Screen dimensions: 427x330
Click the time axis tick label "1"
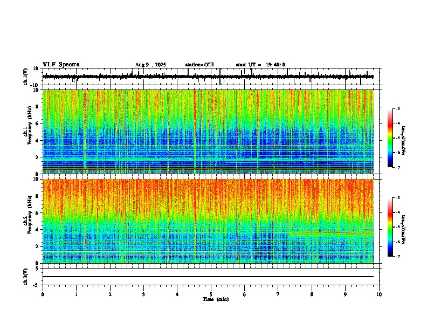(x=76, y=294)
